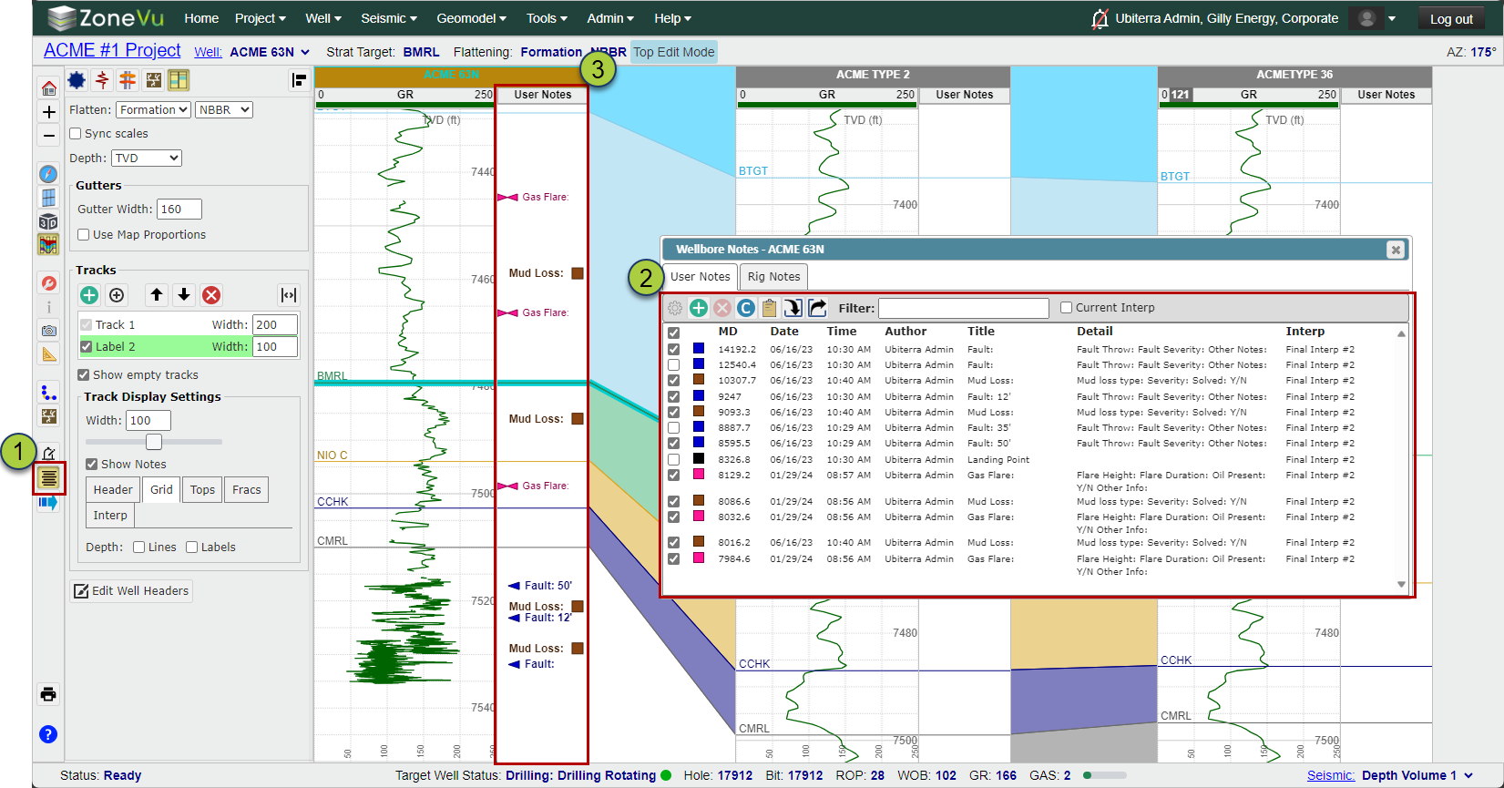Click the blue gear icon above Flatten

click(x=77, y=80)
